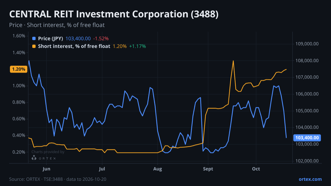Select the Price (JPY) legend label
This screenshot has width=331, height=186.
(x=51, y=39)
